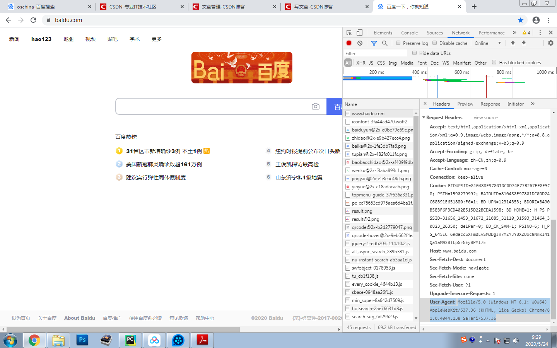Click the Import HAR upload arrow
Screen dimensions: 557x348
(x=513, y=43)
